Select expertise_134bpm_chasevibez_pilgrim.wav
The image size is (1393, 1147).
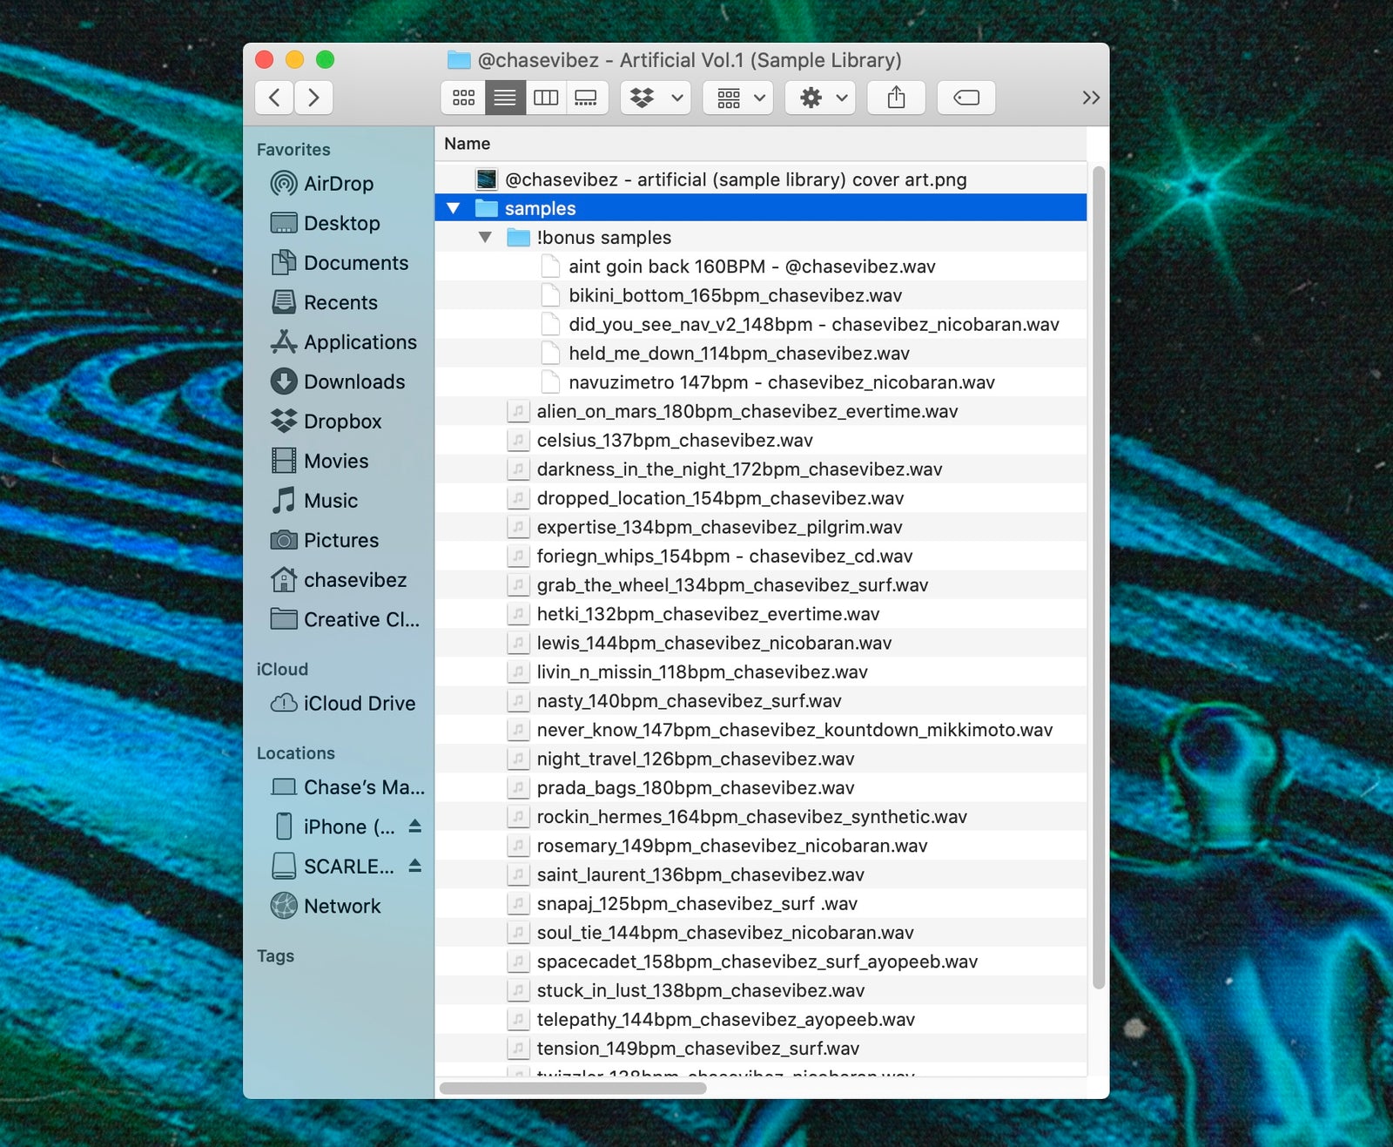760,527
